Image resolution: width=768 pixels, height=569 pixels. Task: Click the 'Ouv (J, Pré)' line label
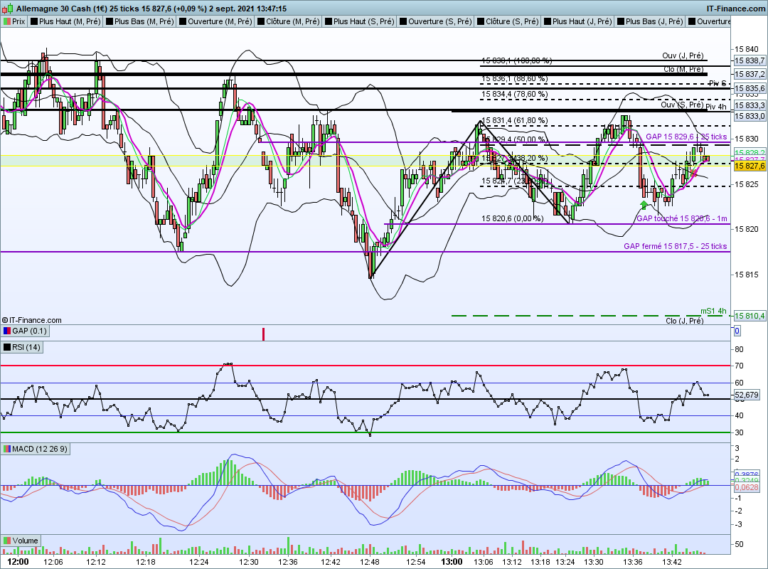click(x=683, y=55)
